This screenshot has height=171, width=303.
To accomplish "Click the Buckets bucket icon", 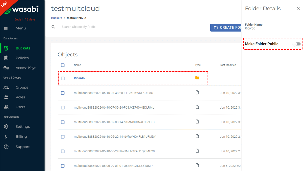I will point(6,48).
